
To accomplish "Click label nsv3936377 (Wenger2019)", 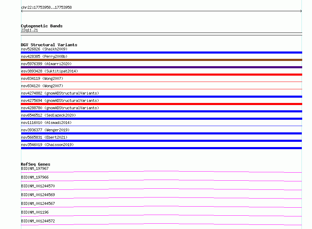I will click(45, 130).
